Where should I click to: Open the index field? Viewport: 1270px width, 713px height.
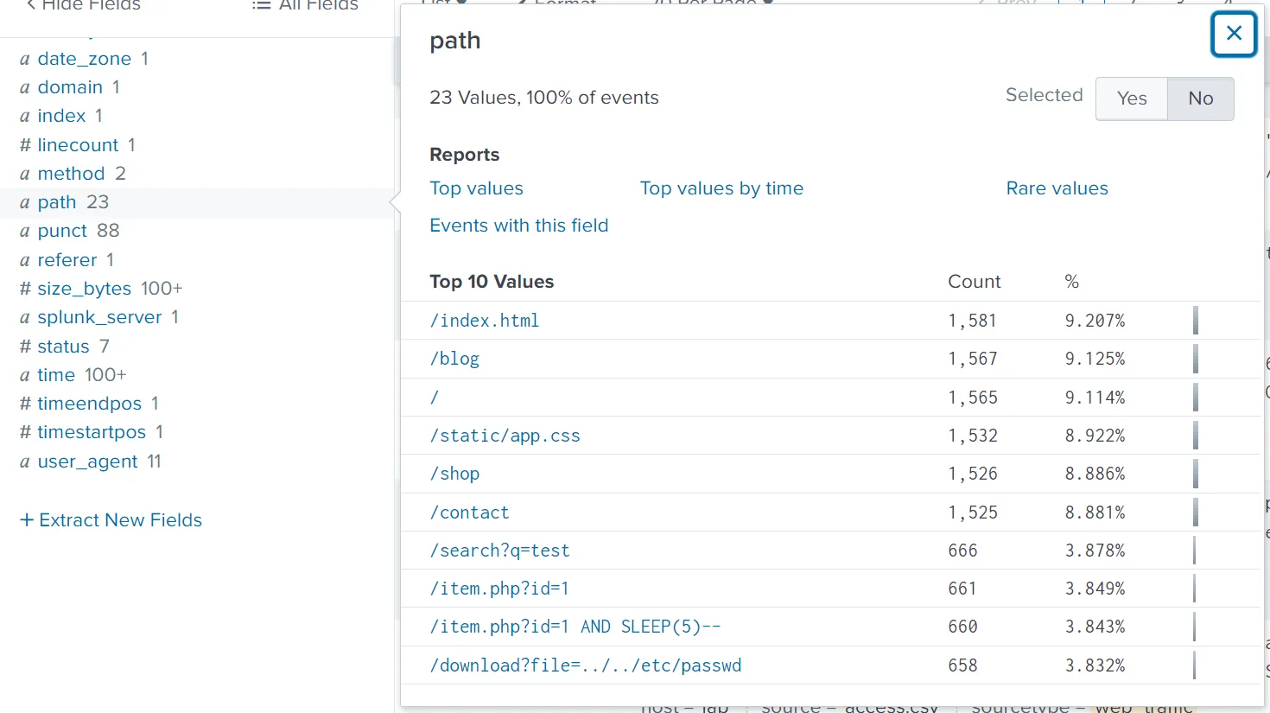click(x=61, y=116)
